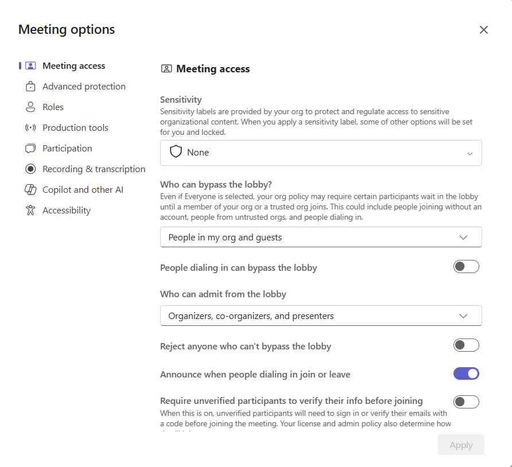Image resolution: width=512 pixels, height=467 pixels.
Task: Click the Roles person icon
Action: pos(30,107)
